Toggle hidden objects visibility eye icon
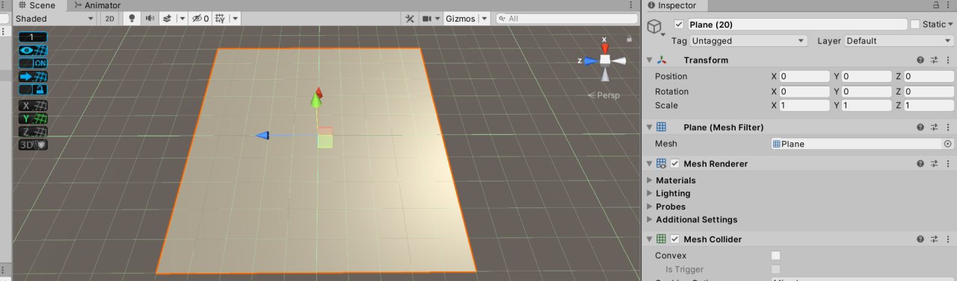The image size is (957, 281). point(200,19)
